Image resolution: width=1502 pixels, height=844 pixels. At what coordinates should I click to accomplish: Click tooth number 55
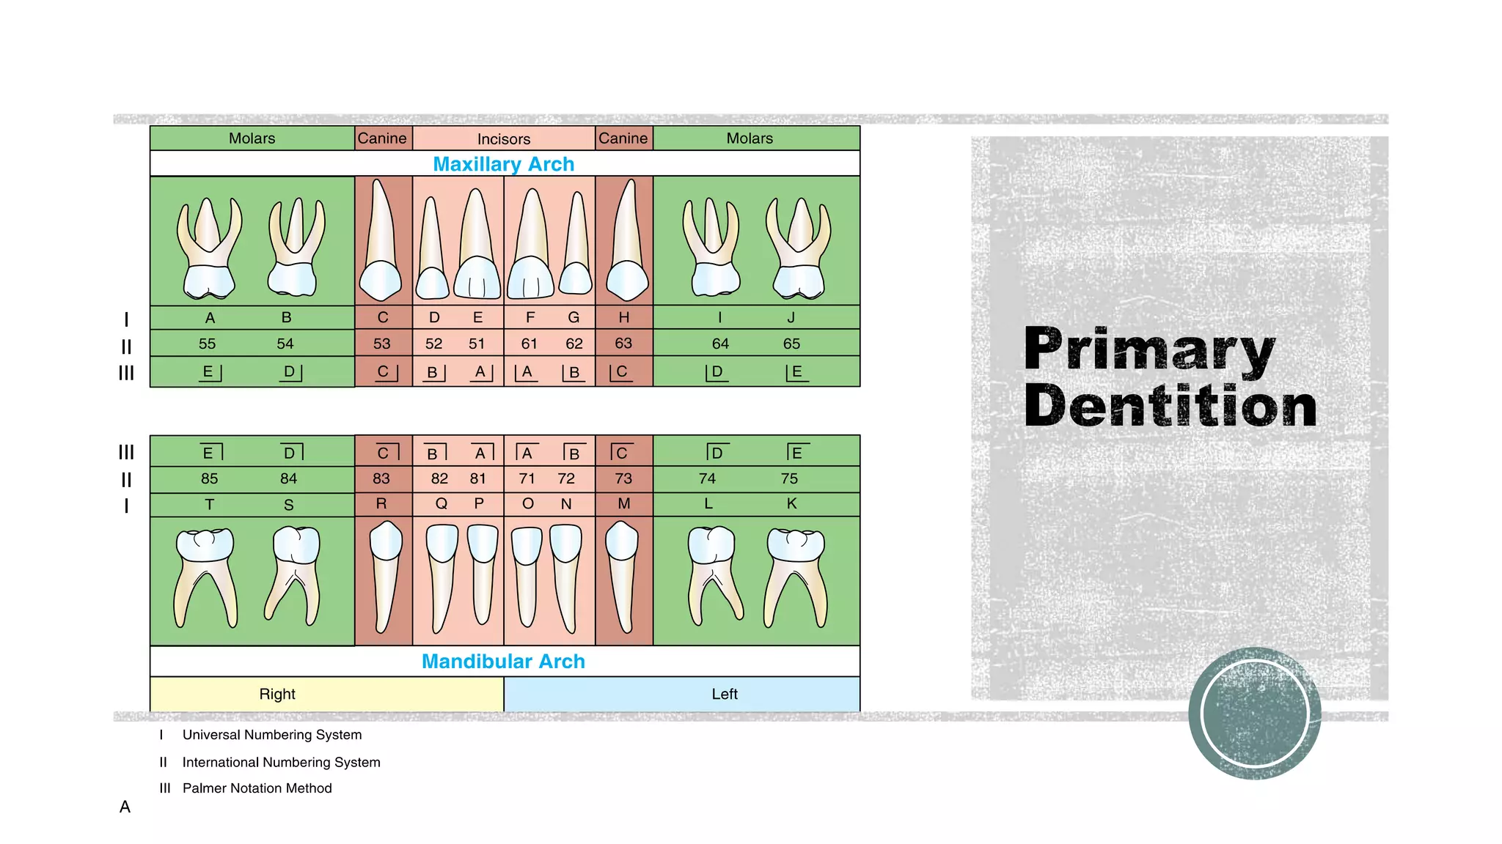[208, 344]
